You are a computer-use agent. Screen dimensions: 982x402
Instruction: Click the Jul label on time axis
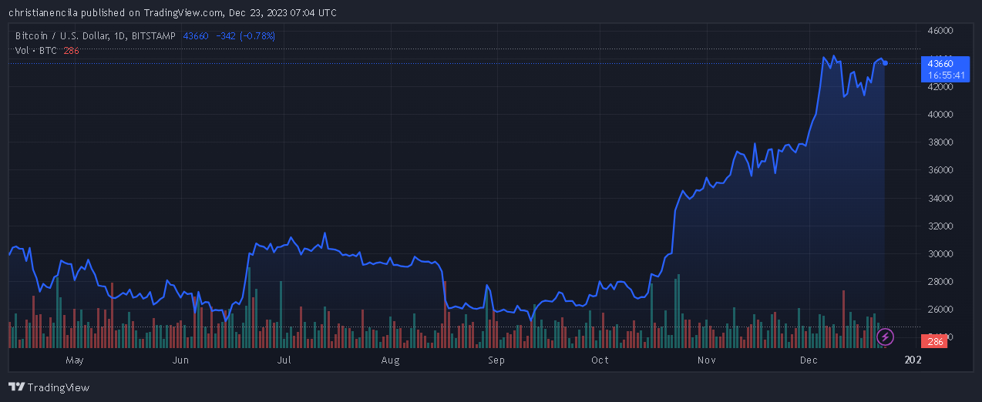pos(283,360)
